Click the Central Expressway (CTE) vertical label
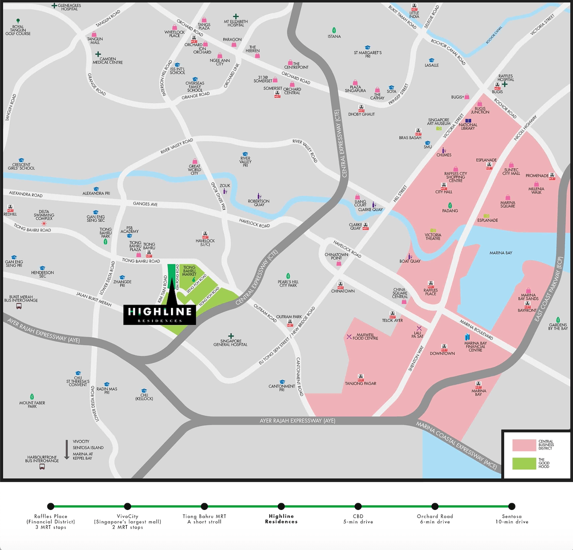 pyautogui.click(x=341, y=144)
